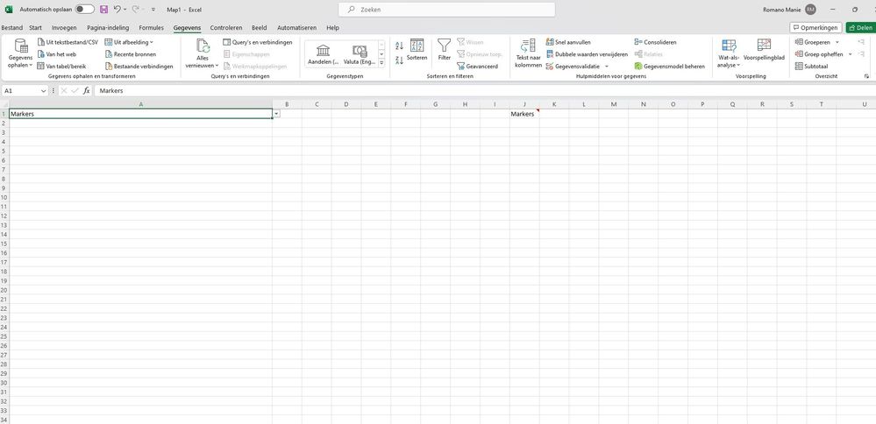
Task: Choose Van het web import
Action: pos(56,54)
